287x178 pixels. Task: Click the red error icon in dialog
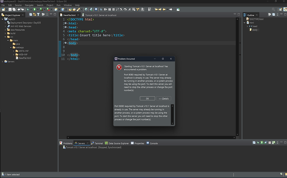click(x=119, y=67)
